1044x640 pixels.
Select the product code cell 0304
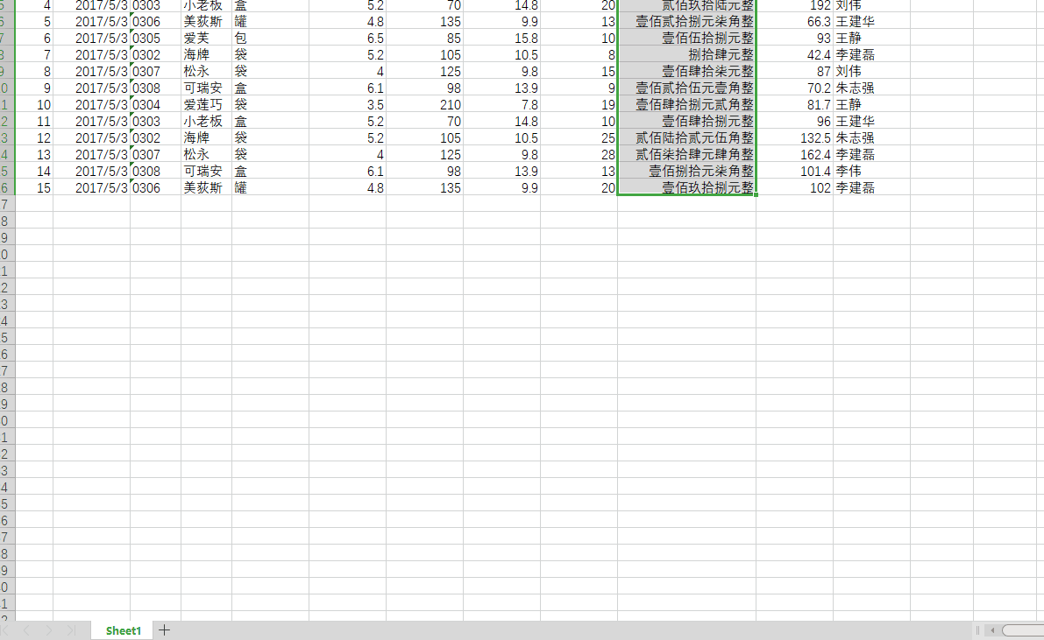(156, 104)
